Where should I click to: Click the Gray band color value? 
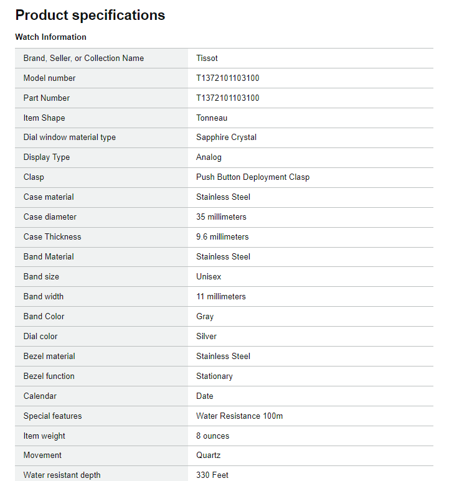click(x=205, y=317)
